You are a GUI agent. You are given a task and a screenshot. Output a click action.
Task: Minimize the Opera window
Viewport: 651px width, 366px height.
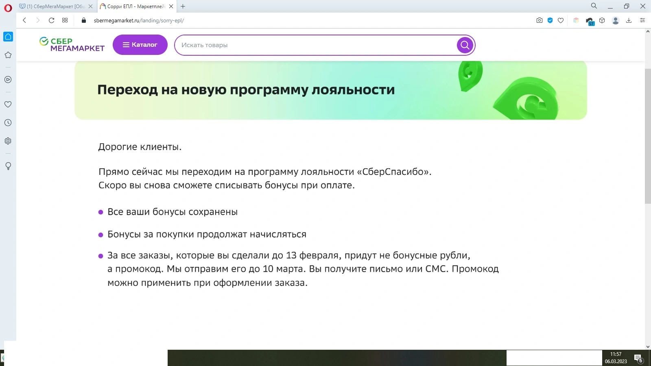pyautogui.click(x=610, y=7)
